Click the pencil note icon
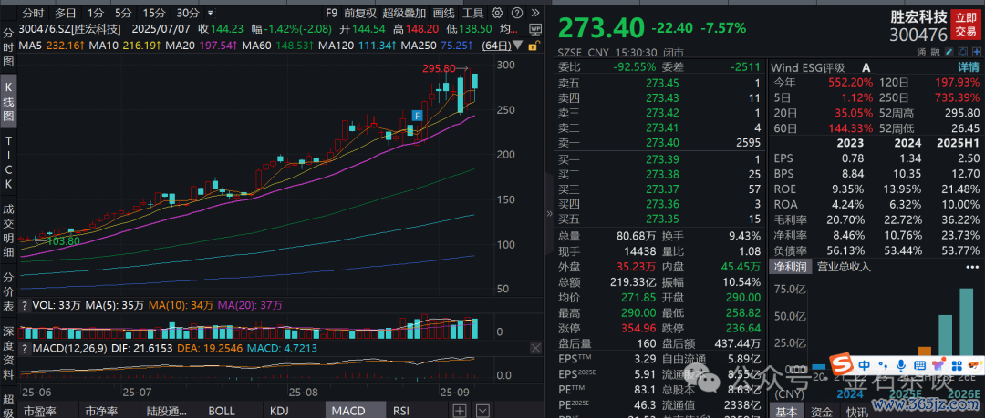 (x=949, y=53)
